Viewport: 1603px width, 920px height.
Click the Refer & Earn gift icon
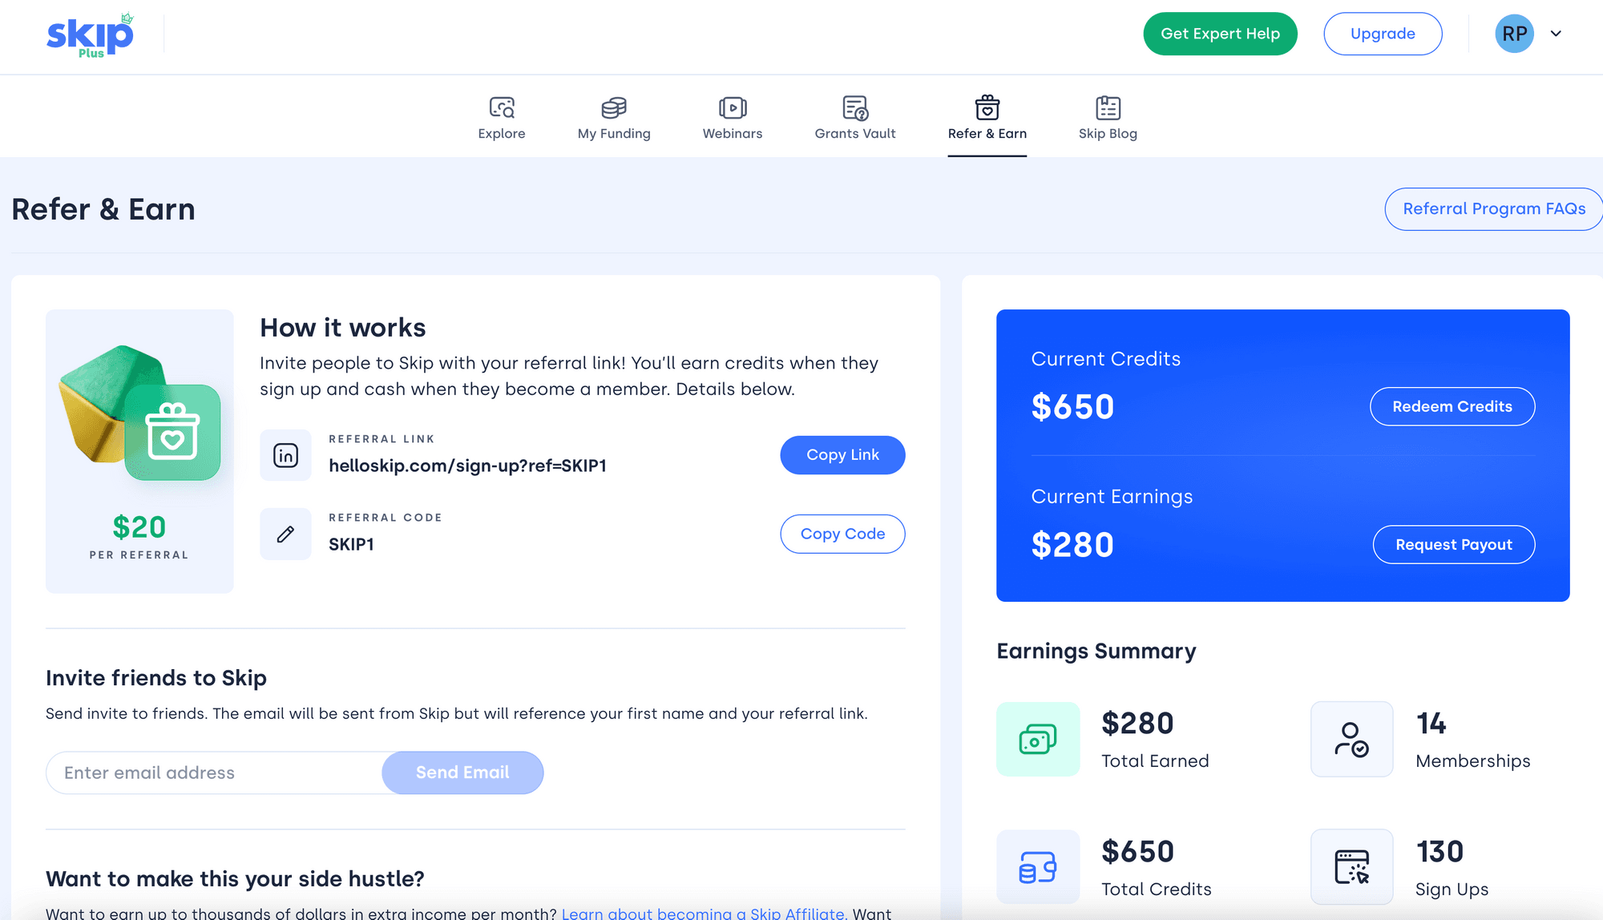coord(987,107)
